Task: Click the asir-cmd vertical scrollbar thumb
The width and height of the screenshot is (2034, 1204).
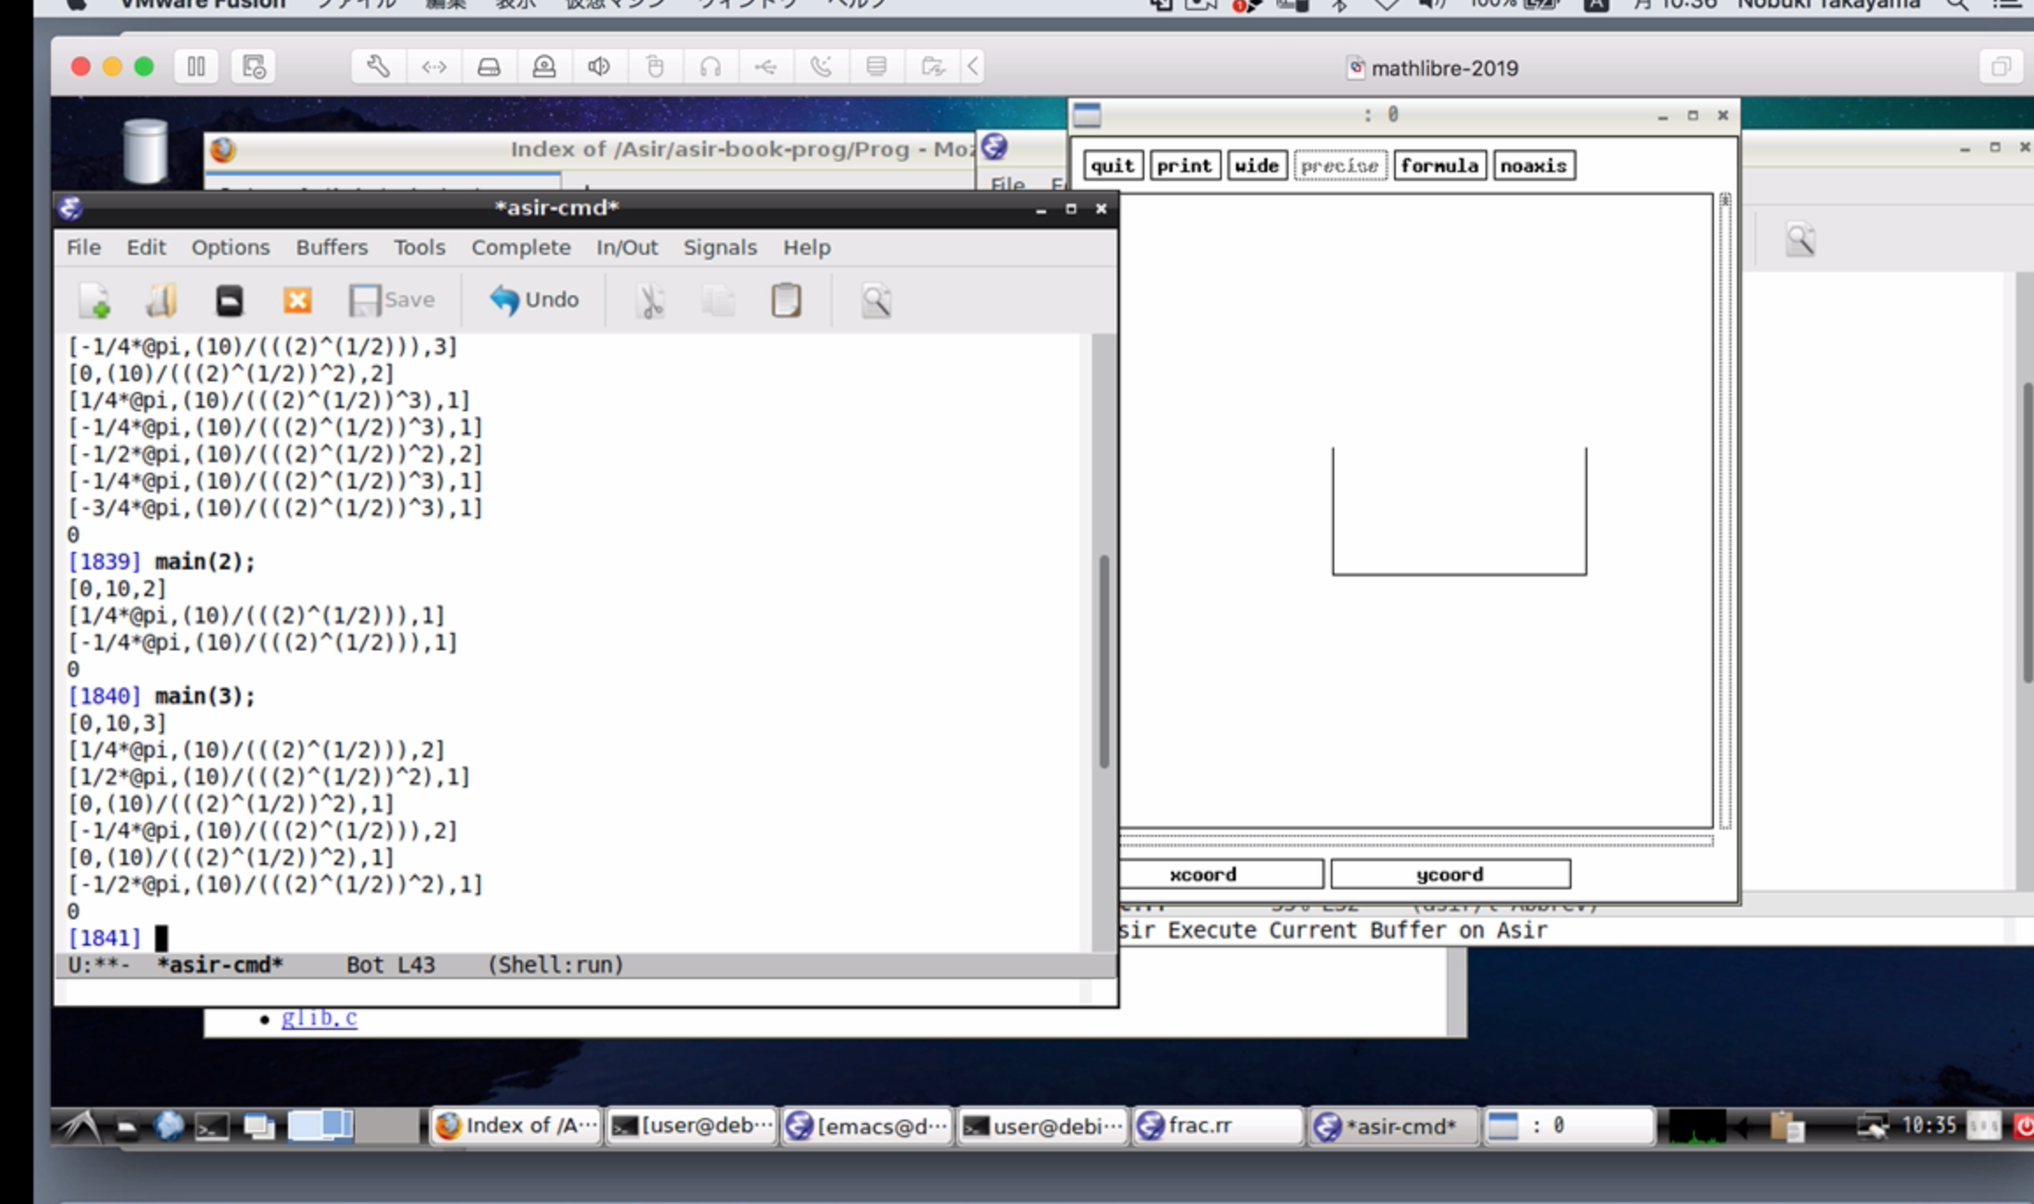Action: pos(1103,661)
